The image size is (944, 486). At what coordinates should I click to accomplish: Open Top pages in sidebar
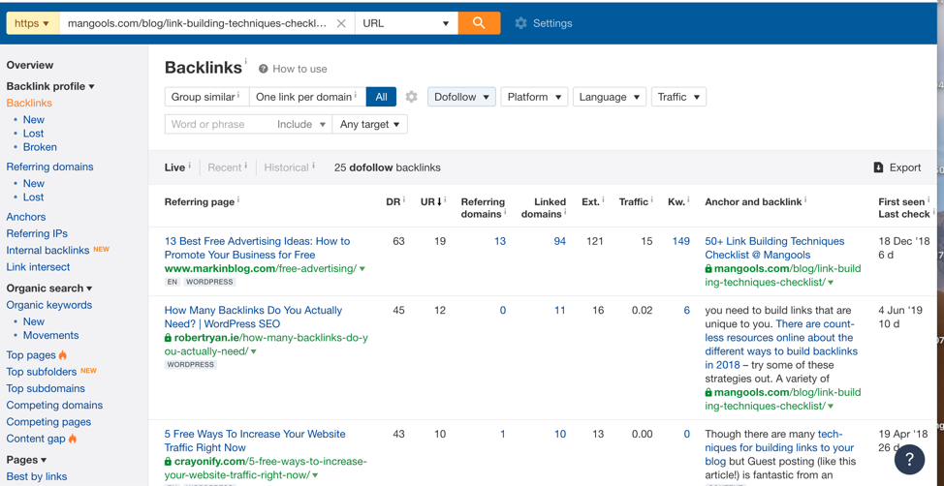pyautogui.click(x=31, y=355)
